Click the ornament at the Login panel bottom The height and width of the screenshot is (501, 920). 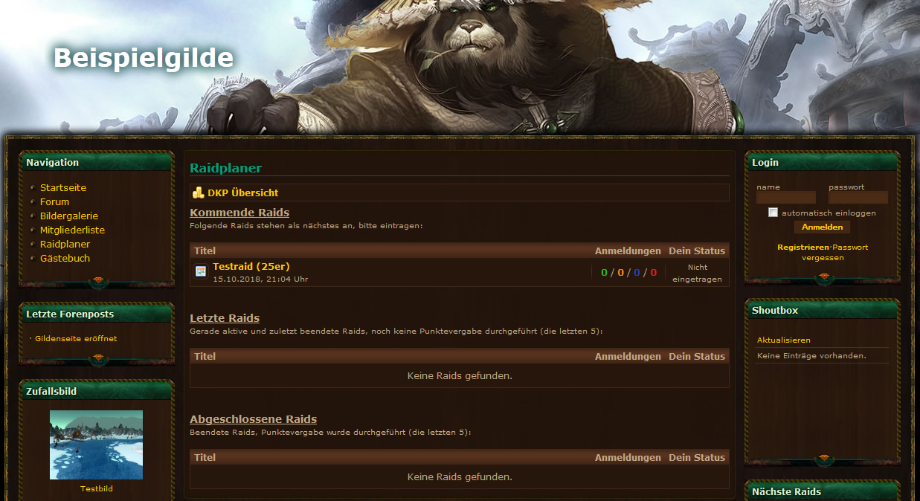pos(823,279)
